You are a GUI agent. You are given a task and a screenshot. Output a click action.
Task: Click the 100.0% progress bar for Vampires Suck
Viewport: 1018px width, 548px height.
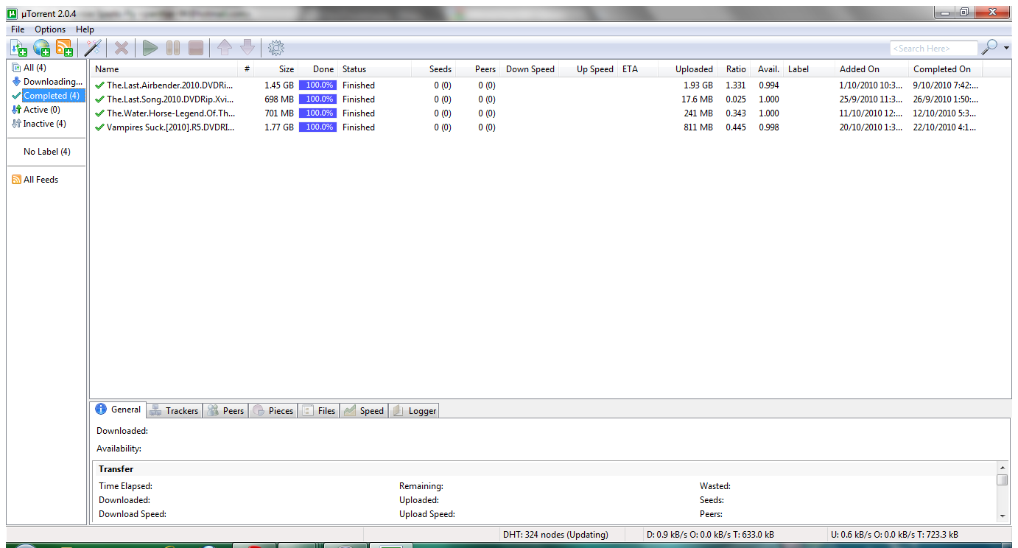point(317,127)
